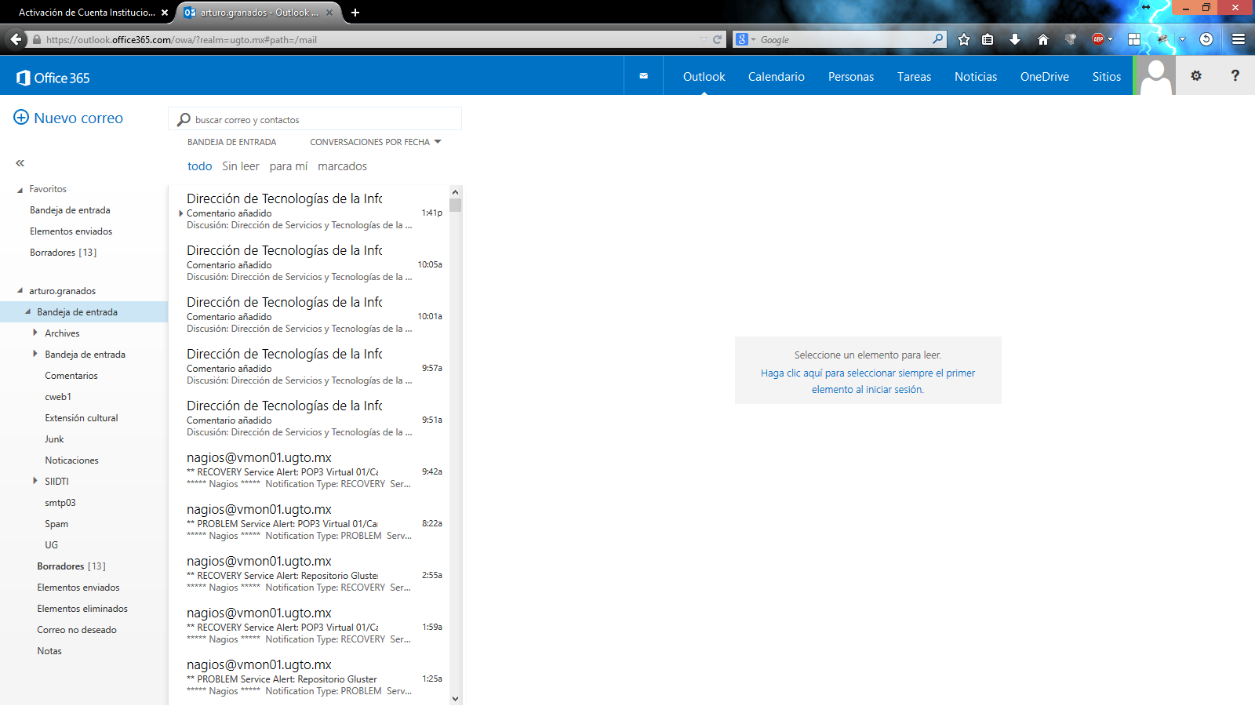Collapse folder pane with double chevron

(20, 163)
